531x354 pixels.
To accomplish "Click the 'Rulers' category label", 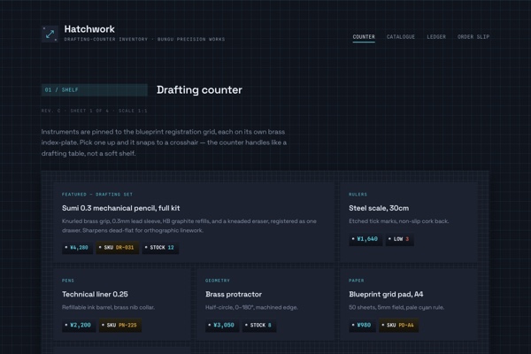I will tap(358, 195).
